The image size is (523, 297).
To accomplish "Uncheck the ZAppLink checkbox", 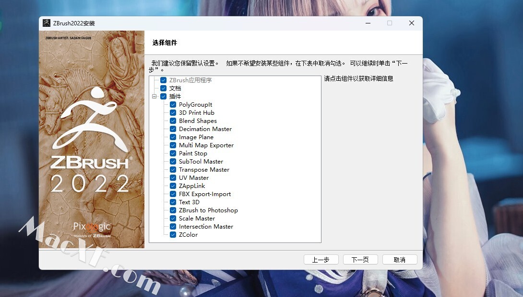I will [173, 186].
